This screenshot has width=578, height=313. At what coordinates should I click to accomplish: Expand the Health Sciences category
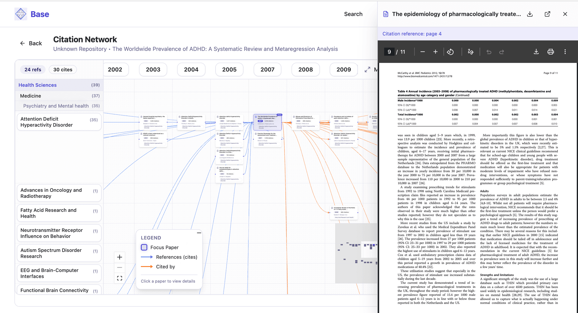coord(59,85)
